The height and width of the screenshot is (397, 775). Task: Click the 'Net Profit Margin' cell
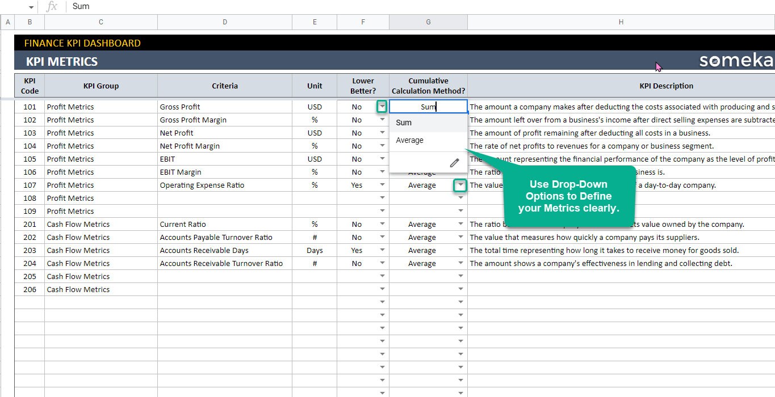pyautogui.click(x=225, y=146)
